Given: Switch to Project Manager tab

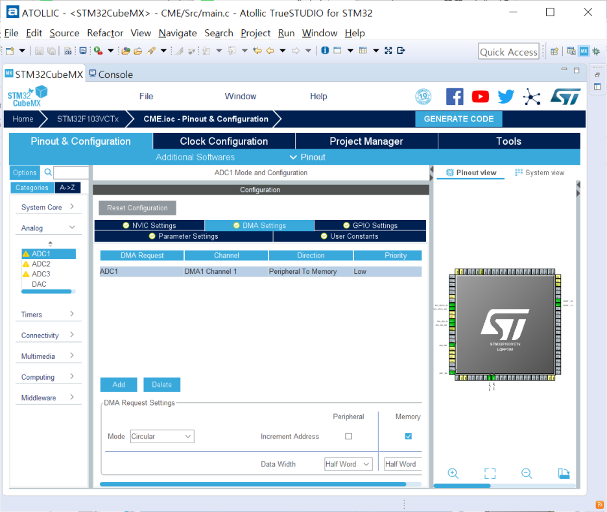Looking at the screenshot, I should coord(366,141).
